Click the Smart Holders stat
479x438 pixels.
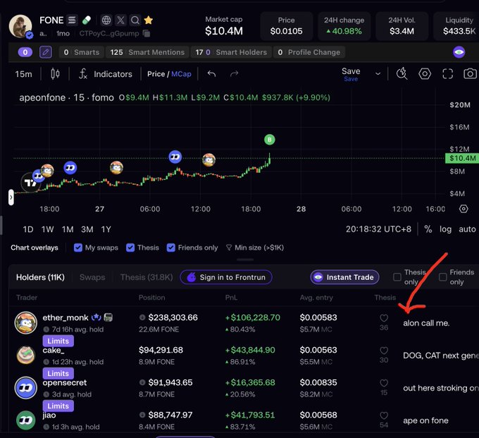[x=231, y=52]
